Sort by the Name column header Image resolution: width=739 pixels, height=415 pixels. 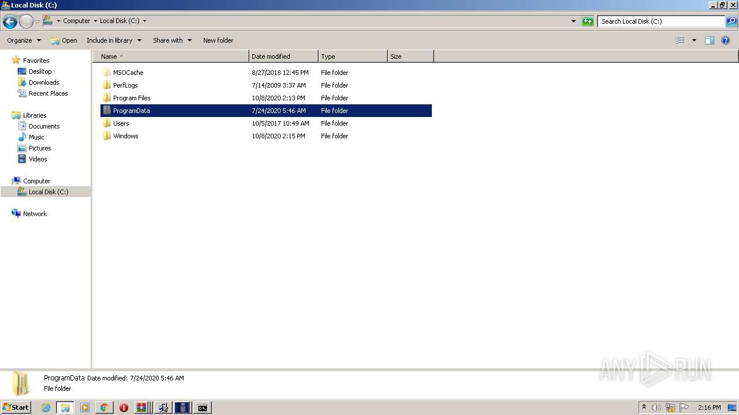coord(171,56)
